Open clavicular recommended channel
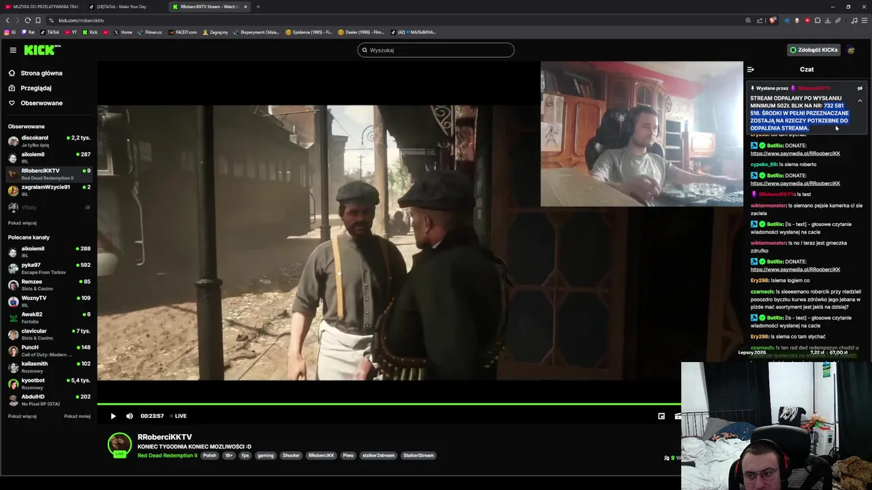The height and width of the screenshot is (490, 872). click(x=49, y=334)
